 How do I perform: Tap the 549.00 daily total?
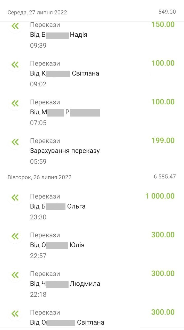point(167,12)
